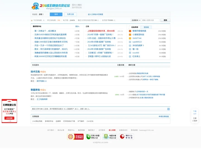The image size is (201, 151).
Task: Click the 免费注册 register button
Action: 70,14
